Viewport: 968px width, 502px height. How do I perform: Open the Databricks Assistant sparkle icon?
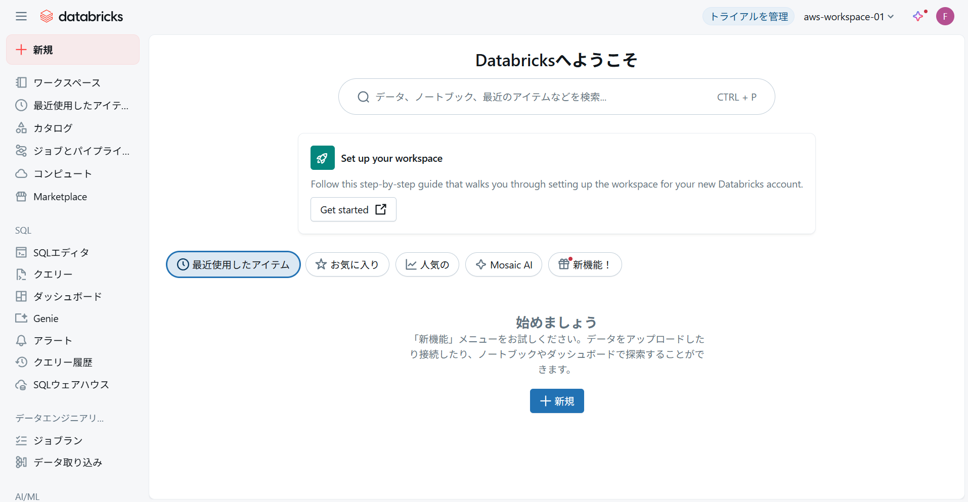(x=918, y=17)
